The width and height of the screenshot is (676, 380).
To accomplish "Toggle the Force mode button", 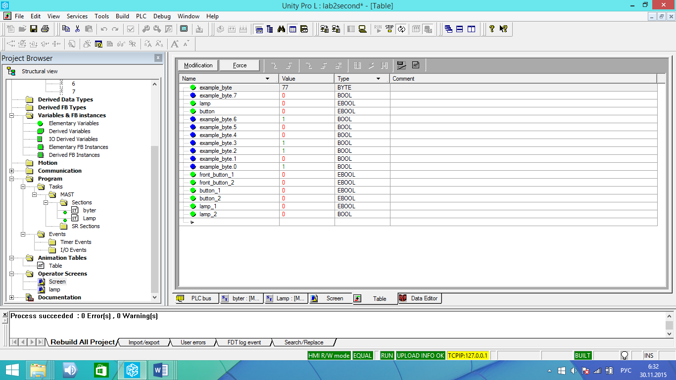I will 240,65.
